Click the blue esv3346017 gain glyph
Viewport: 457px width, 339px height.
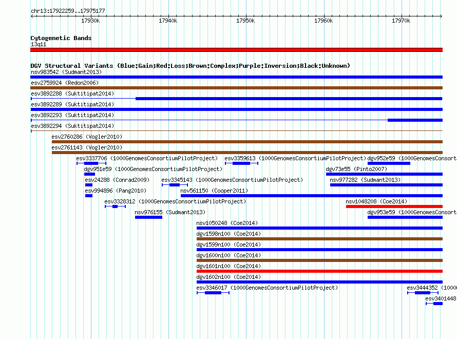pos(213,293)
